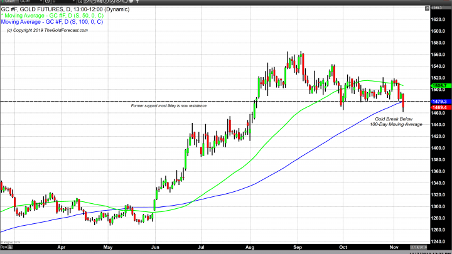This screenshot has height=254, width=452.
Task: Select the 'Gold Break Below' annotation text
Action: coord(394,119)
